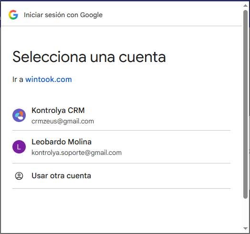This screenshot has width=250, height=234.
Task: Open the wintook.com link
Action: click(x=49, y=79)
